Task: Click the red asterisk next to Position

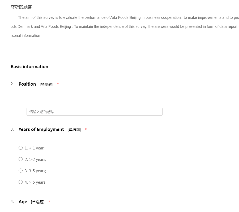Action: tap(58, 84)
